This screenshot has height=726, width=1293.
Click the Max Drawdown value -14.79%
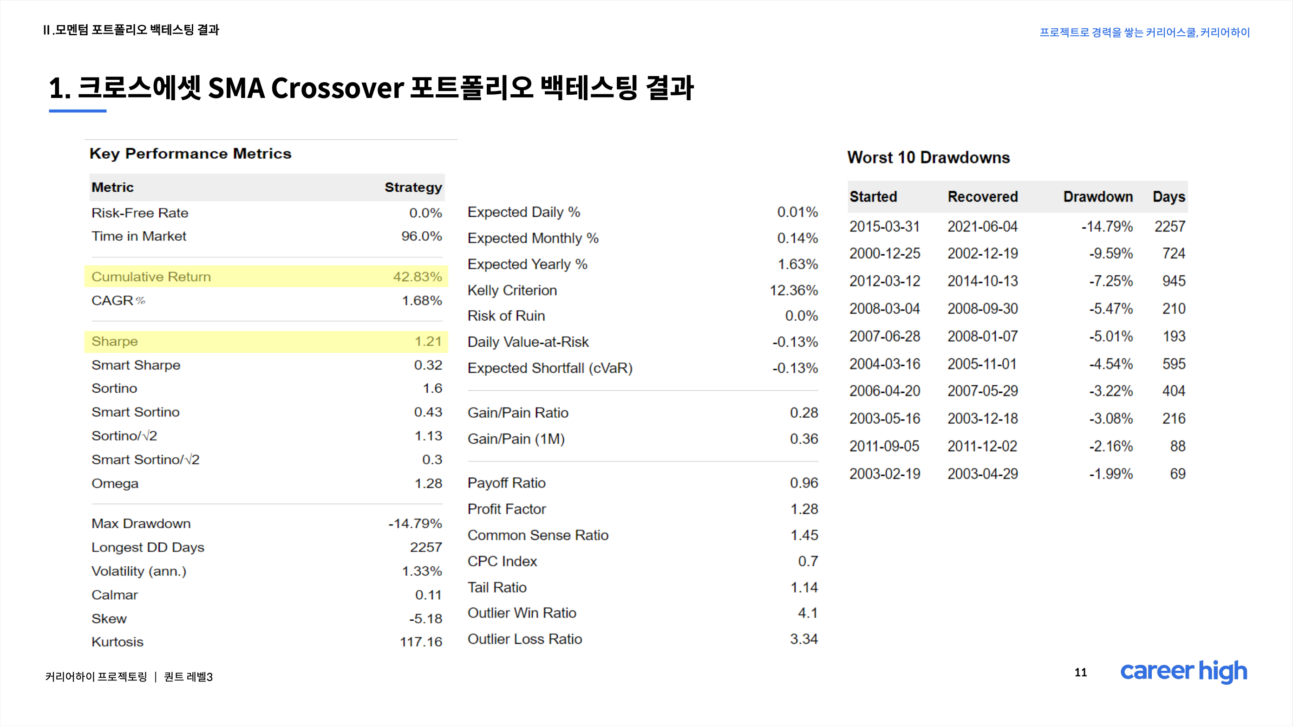415,523
